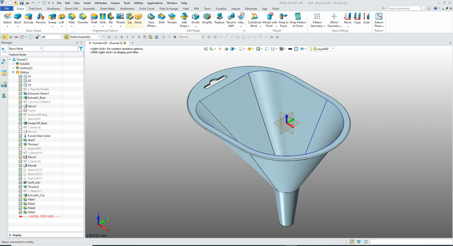Open the Show Most dropdown
The width and height of the screenshot is (453, 246).
coord(25,49)
